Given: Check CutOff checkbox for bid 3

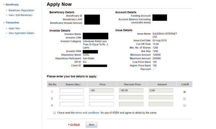Looking at the screenshot, I should (x=185, y=105).
